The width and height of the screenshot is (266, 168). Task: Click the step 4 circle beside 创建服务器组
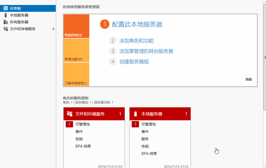click(113, 62)
